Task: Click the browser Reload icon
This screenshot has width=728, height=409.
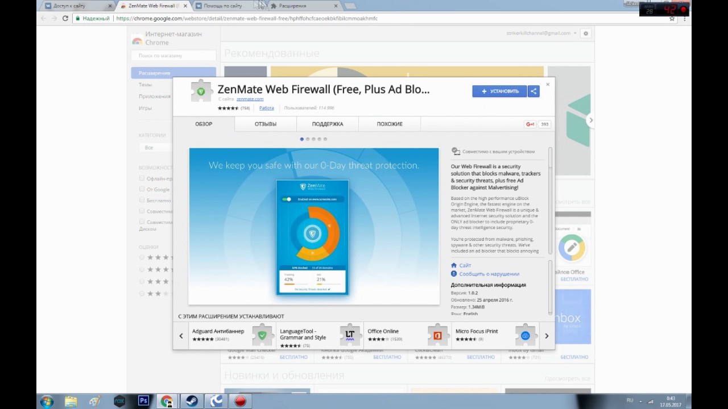Action: pyautogui.click(x=65, y=18)
